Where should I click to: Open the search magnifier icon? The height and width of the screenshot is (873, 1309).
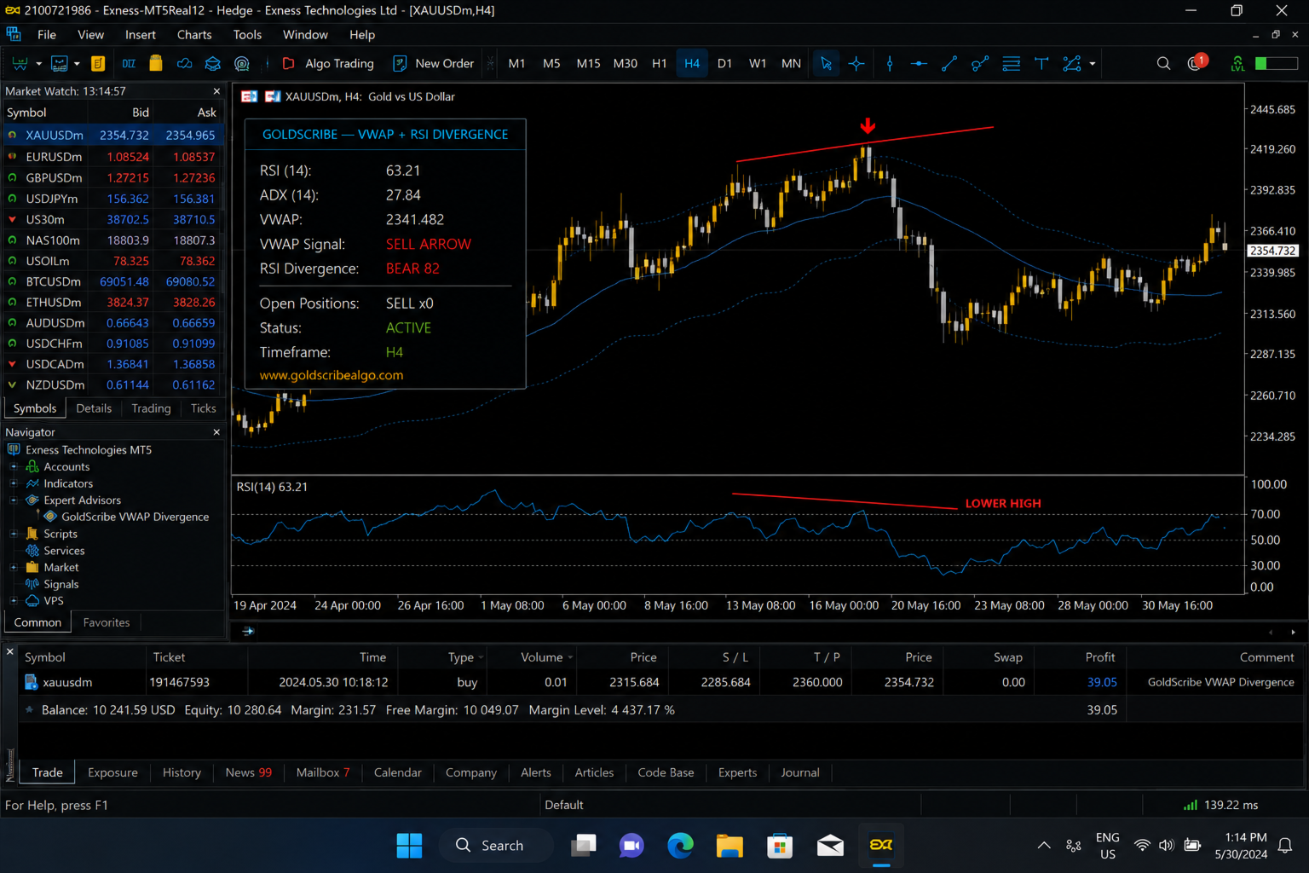click(1163, 64)
